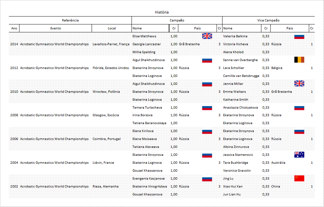Select the name Lara Schollier
Screen dimensions: 324x207
tap(233, 68)
